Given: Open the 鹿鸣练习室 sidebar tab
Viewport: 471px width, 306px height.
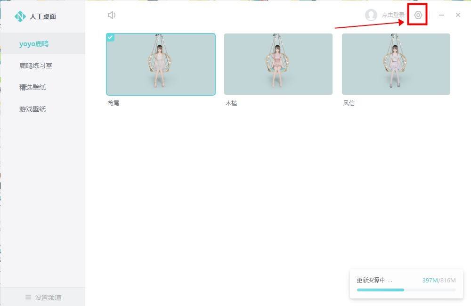Looking at the screenshot, I should tap(43, 66).
